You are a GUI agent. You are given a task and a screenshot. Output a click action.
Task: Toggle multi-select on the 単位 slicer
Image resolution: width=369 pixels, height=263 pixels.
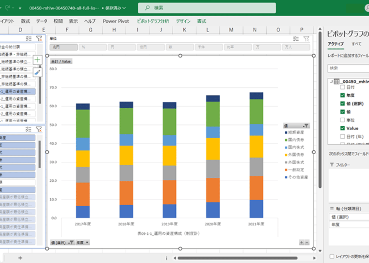296,39
